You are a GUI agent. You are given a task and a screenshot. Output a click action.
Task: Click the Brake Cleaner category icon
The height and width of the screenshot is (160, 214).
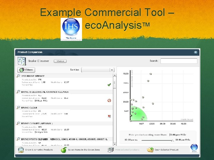[22, 61]
